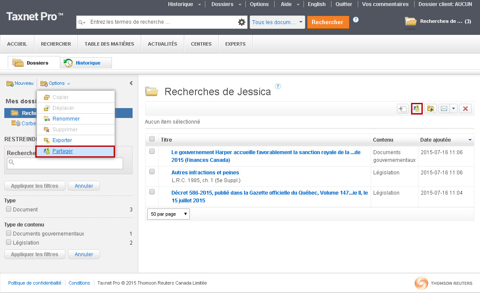Click the add-to-folder icon in toolbar
The height and width of the screenshot is (307, 480).
[403, 109]
